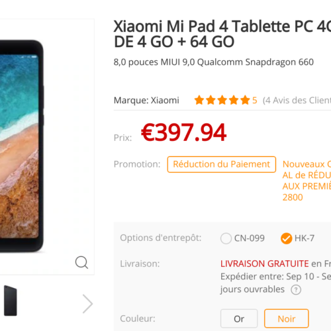Click the black tablet thumbnail image

coord(10,301)
